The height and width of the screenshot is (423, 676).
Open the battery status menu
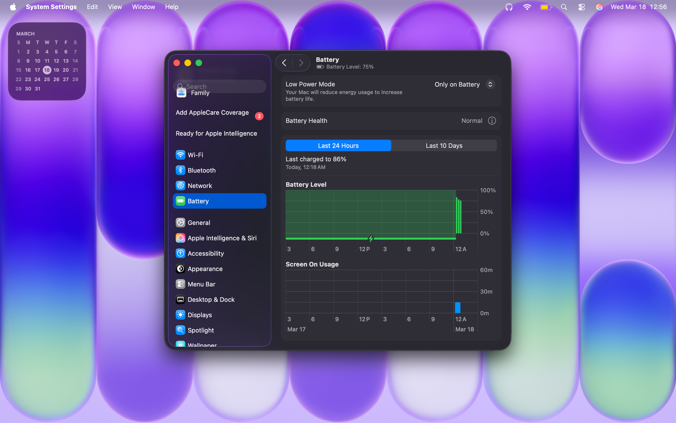pos(546,7)
